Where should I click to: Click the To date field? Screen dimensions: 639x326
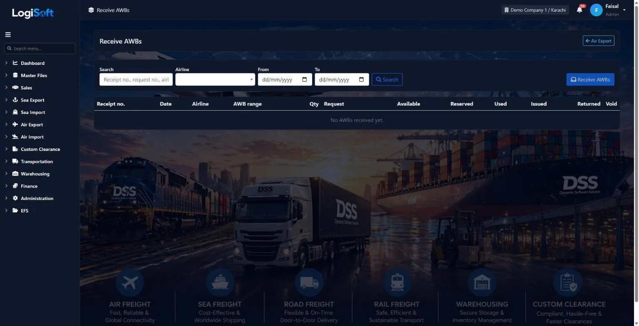coord(342,79)
